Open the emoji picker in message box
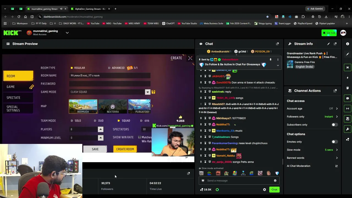 275,181
